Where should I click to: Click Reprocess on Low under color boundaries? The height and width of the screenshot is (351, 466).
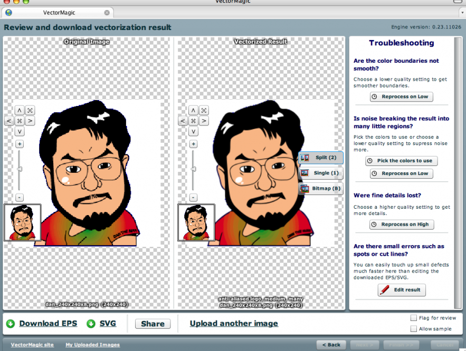pos(401,97)
